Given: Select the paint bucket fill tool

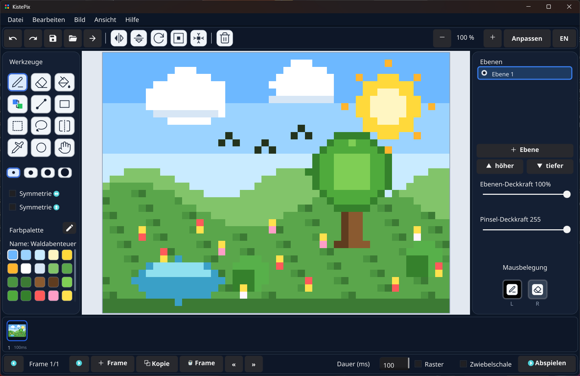Looking at the screenshot, I should click(64, 83).
